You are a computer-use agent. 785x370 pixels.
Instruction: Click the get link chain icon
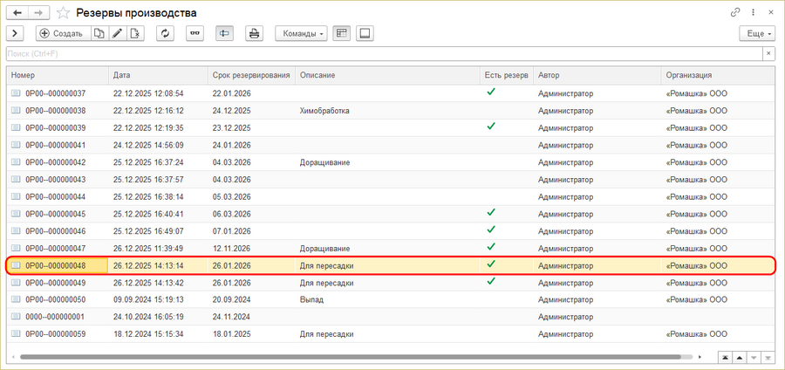click(737, 13)
